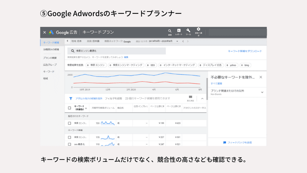
Task: Add the yahoo suggestion chip
Action: (x=231, y=65)
